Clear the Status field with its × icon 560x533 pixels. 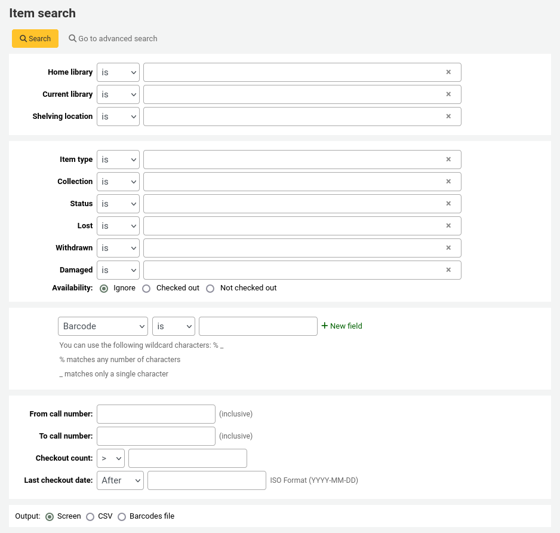click(448, 203)
